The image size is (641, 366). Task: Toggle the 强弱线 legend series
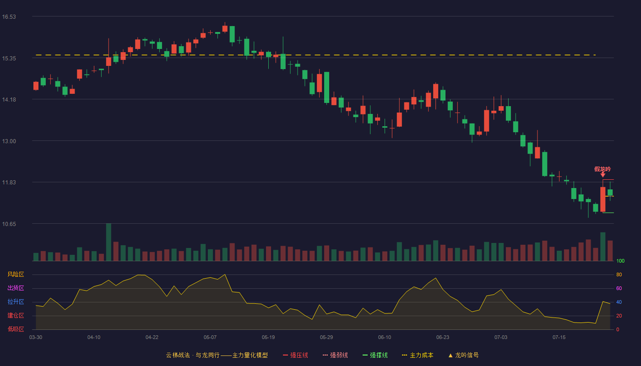(x=335, y=355)
